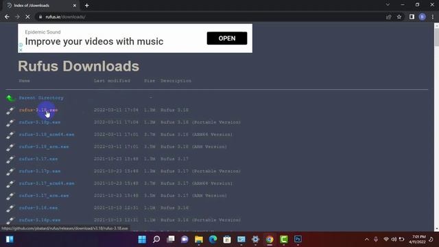Download rufus-3.16.exe

(38, 208)
